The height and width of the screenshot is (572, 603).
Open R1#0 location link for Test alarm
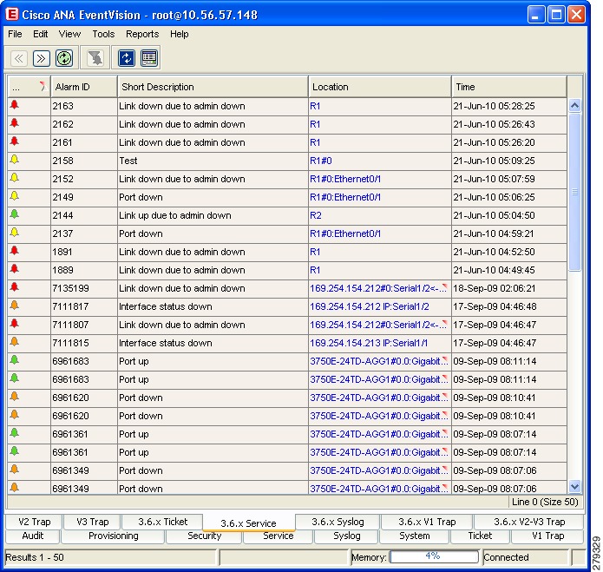(x=321, y=161)
